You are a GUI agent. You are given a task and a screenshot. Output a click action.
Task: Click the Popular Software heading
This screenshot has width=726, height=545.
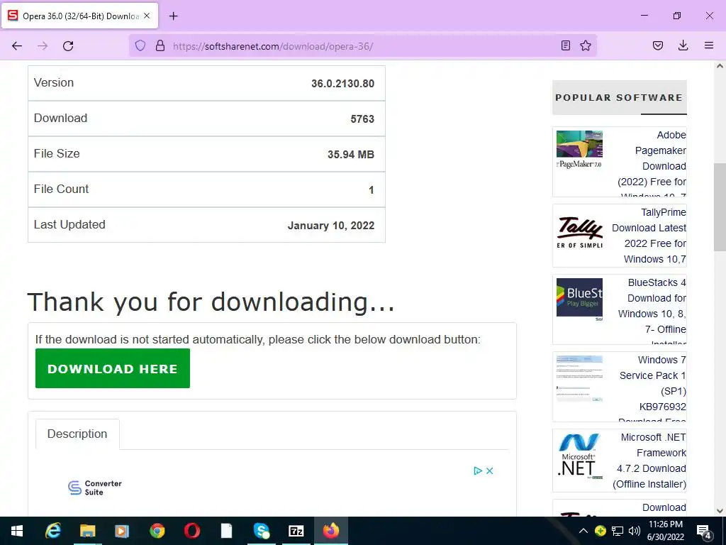pyautogui.click(x=618, y=98)
